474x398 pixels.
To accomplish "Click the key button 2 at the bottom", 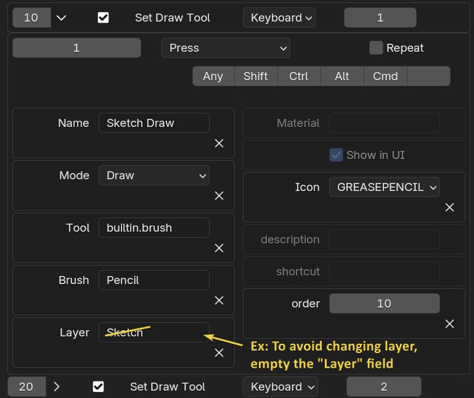I will [x=383, y=386].
